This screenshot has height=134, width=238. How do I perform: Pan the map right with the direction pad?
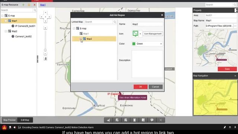tap(49, 17)
